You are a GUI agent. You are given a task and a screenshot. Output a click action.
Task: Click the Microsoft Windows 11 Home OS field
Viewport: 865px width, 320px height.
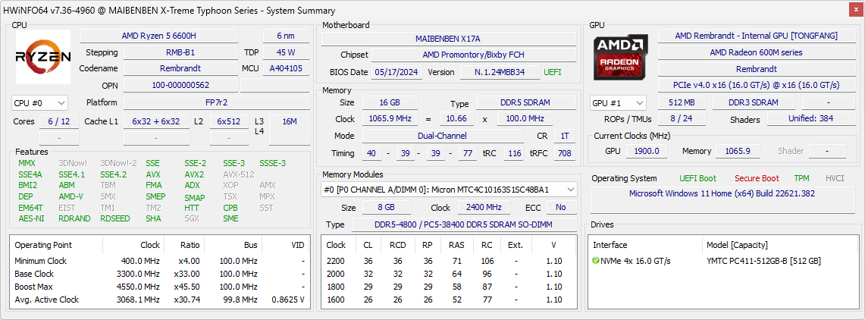click(722, 193)
